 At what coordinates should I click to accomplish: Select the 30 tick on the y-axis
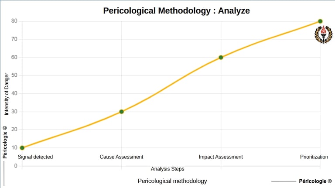(14, 112)
